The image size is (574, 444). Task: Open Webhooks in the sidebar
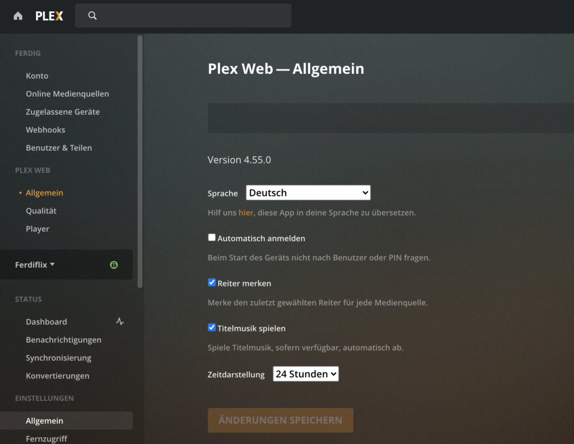click(x=45, y=129)
